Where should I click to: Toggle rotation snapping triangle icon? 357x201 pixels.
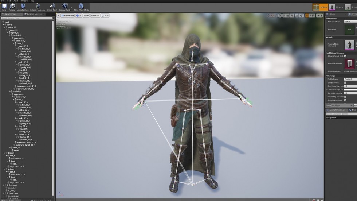pos(297,15)
